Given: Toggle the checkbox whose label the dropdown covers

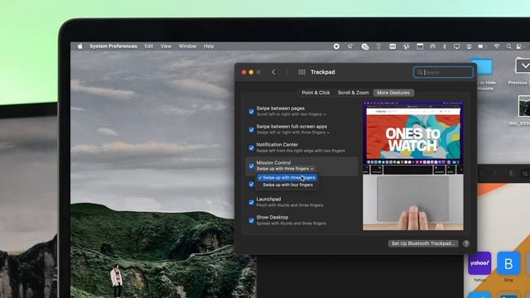Looking at the screenshot, I should tap(252, 184).
